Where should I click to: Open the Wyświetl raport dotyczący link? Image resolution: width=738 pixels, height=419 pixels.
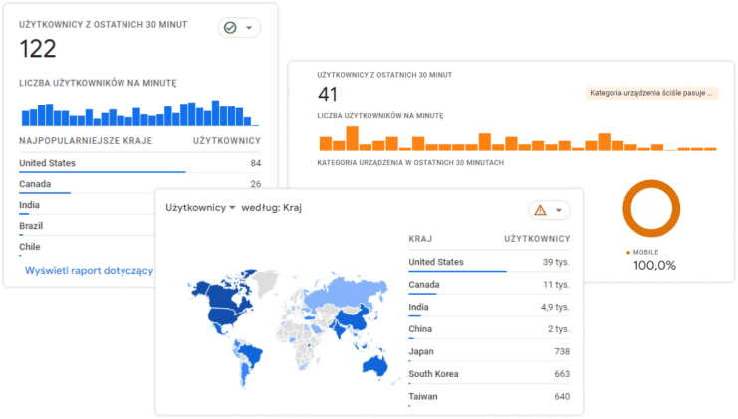(x=90, y=270)
